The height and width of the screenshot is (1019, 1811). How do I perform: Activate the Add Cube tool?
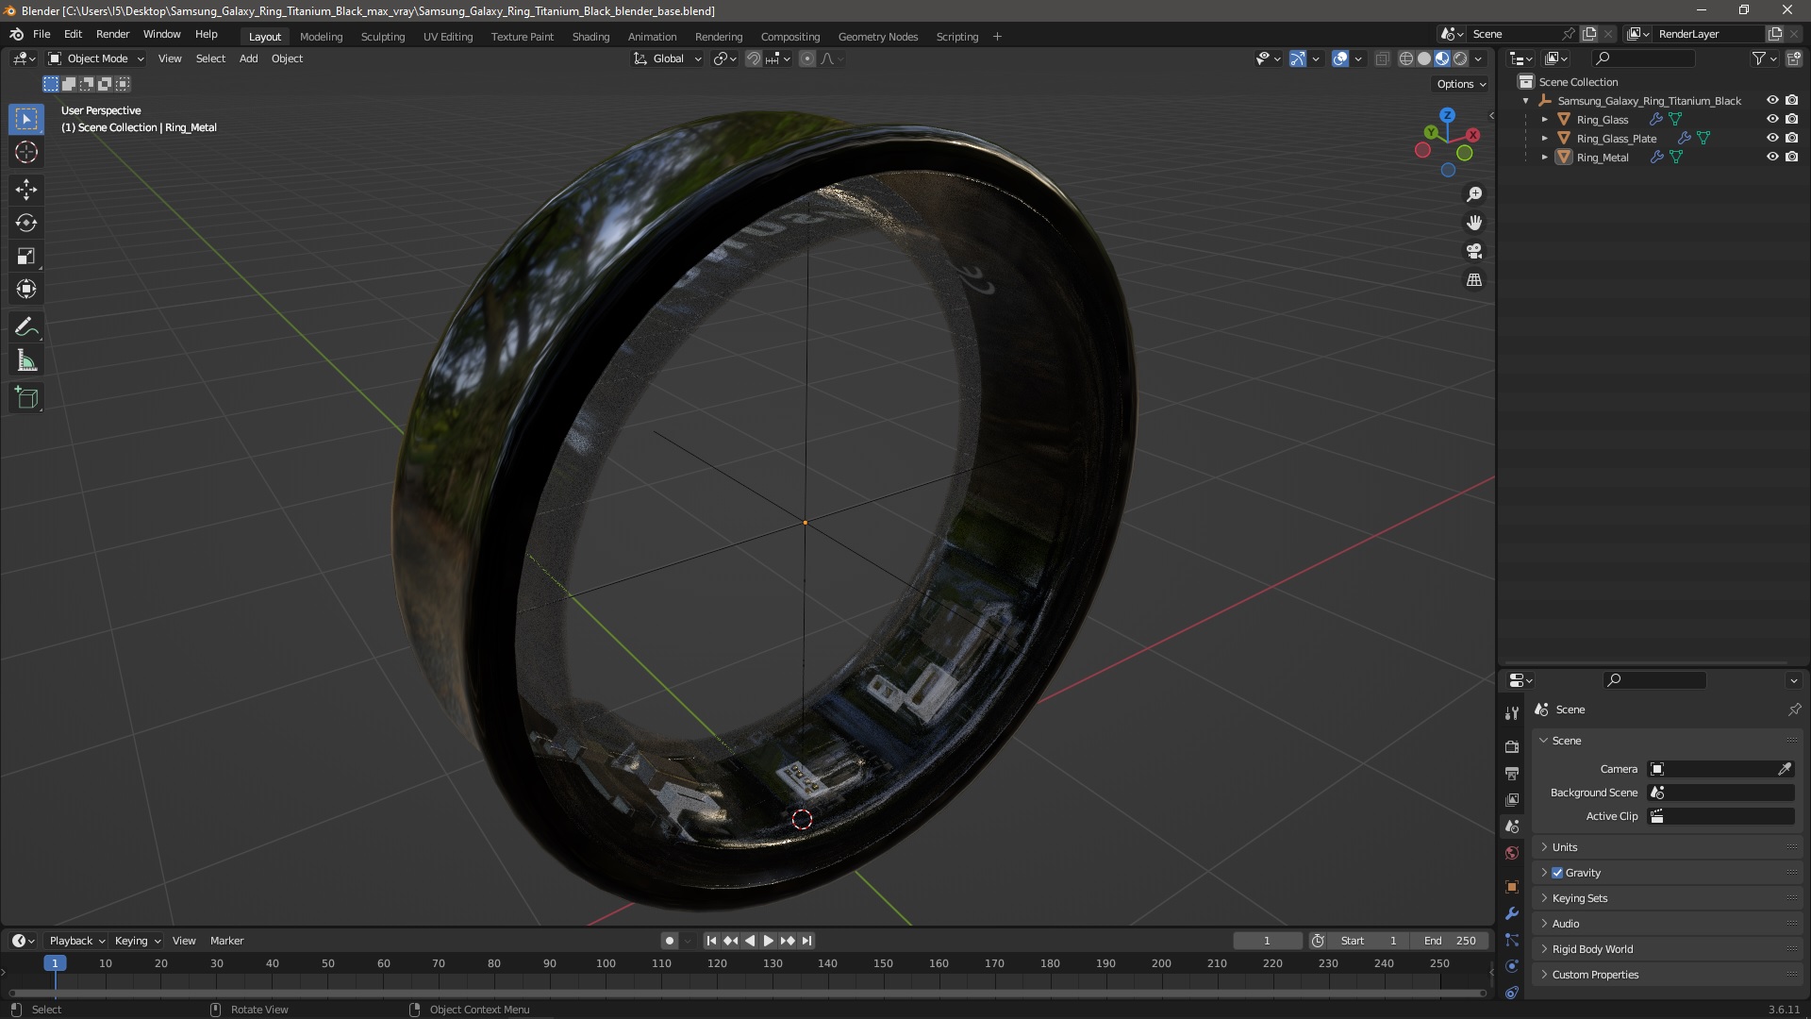26,398
